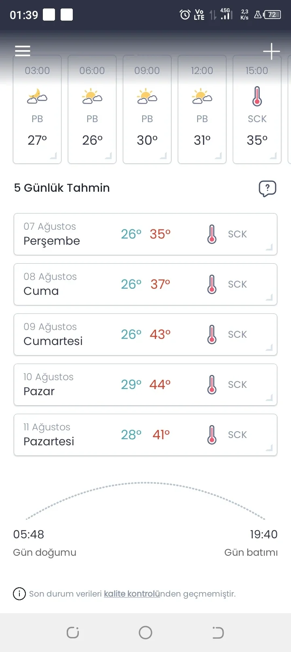Select the 03:00 partly cloudy night icon
Screen dimensions: 291x652
pos(37,97)
